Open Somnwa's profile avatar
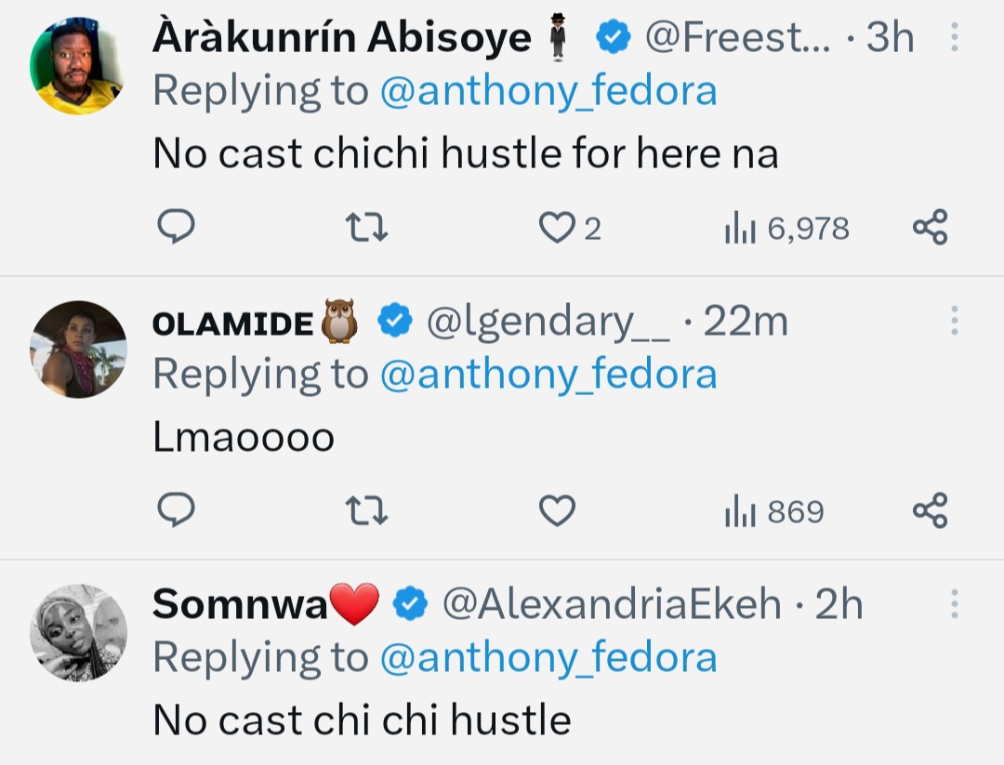1004x765 pixels. [78, 632]
